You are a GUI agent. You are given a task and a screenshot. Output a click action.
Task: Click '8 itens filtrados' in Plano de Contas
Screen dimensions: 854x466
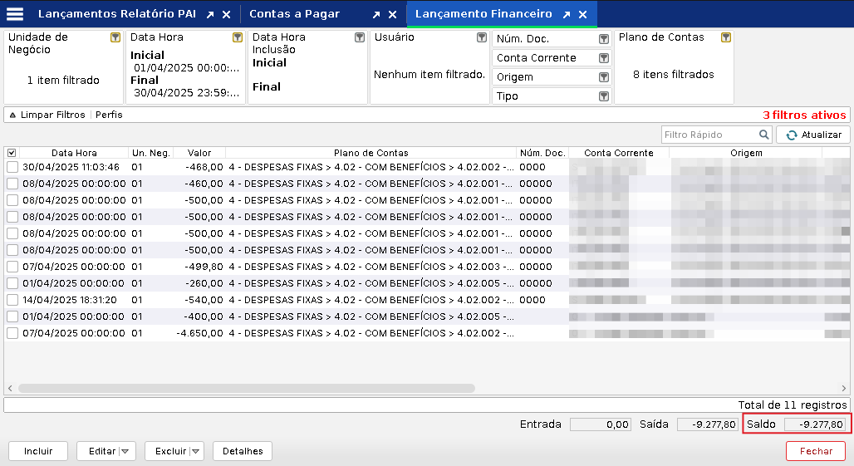[673, 75]
